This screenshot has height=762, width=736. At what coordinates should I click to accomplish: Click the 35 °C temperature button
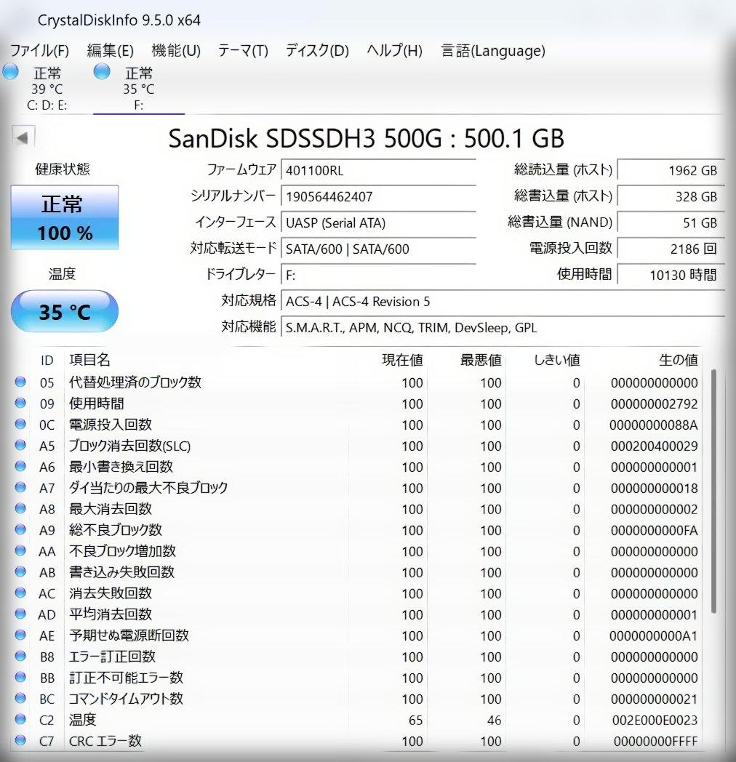pos(65,311)
